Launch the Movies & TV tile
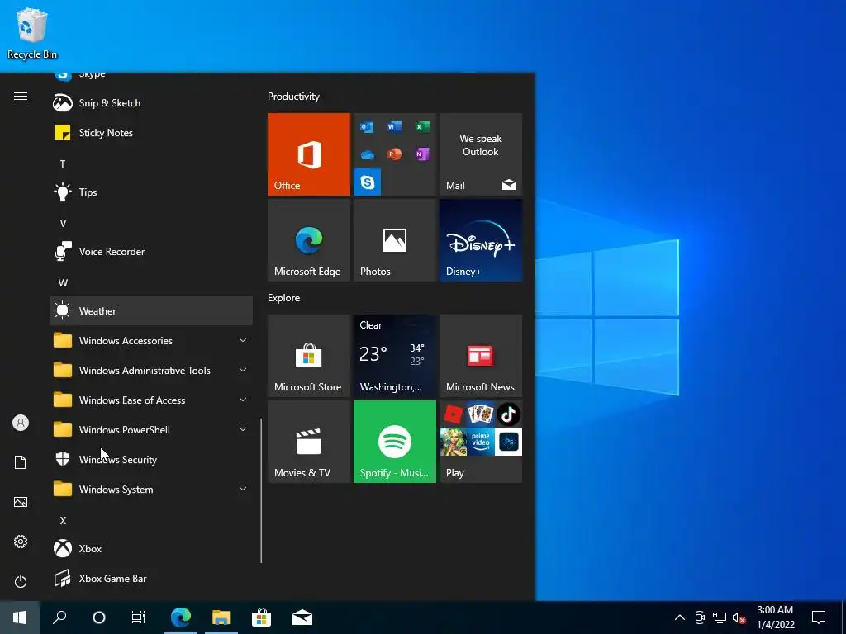846x634 pixels. pos(309,442)
